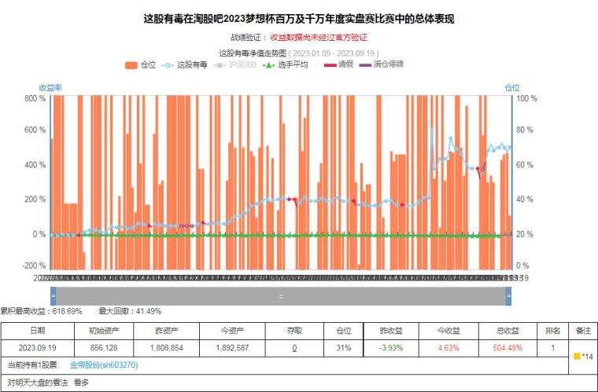Select the 今资产 value 1,892,587
The width and height of the screenshot is (598, 392).
232,348
